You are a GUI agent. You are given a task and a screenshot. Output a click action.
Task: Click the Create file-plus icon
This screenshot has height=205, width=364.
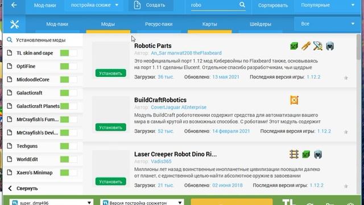point(137,5)
